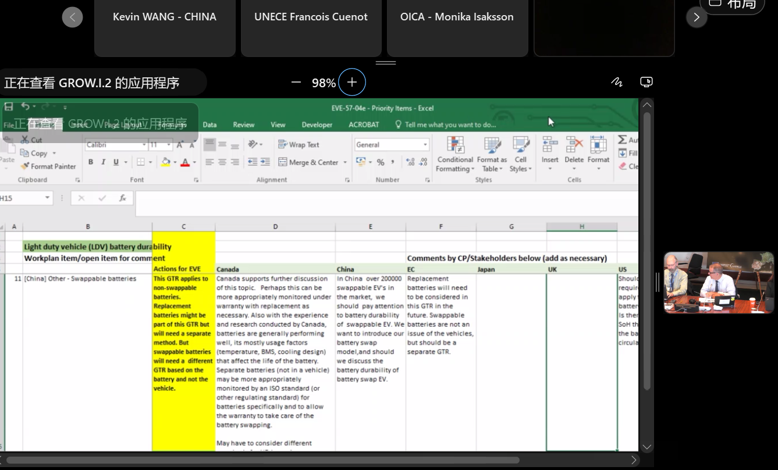Open the yellow Fill Color bucket
This screenshot has height=470, width=778.
click(166, 162)
